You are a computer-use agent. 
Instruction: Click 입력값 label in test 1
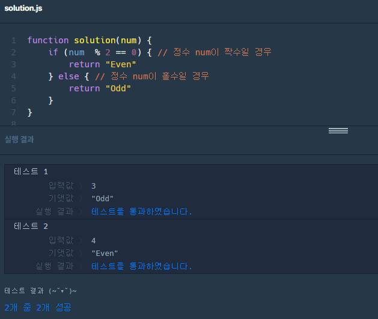[x=61, y=186]
